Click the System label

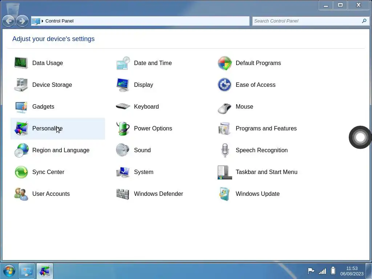[x=143, y=172]
